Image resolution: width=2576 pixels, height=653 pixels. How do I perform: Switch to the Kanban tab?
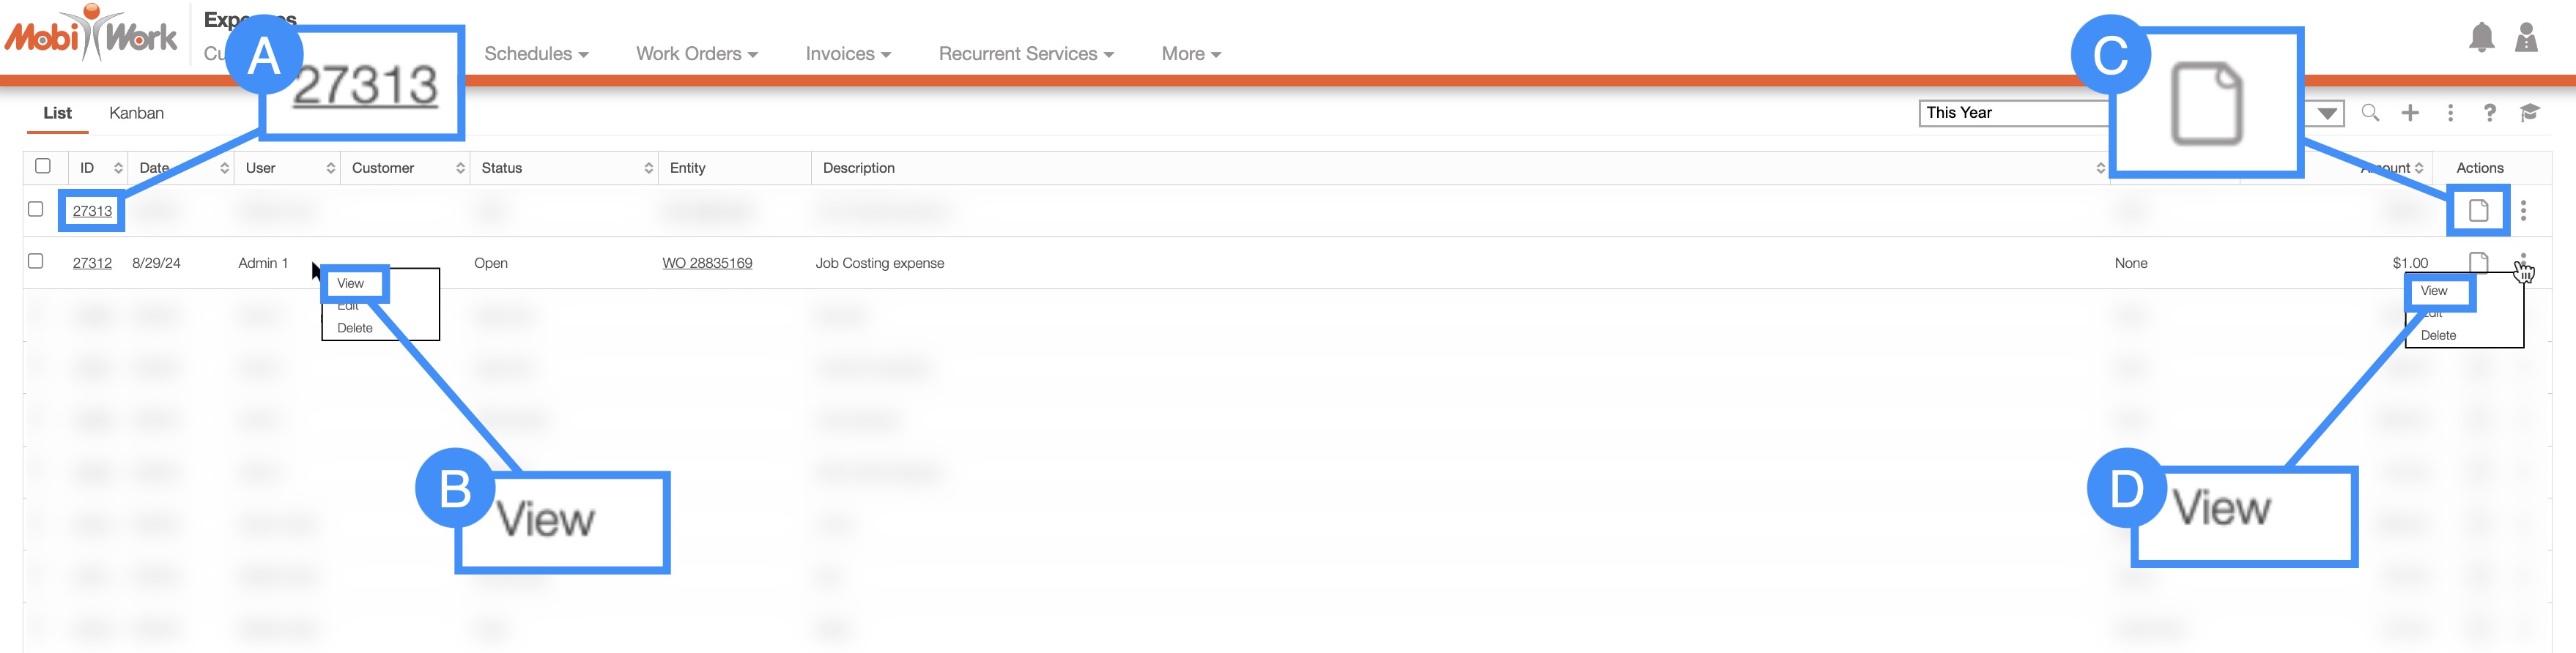pyautogui.click(x=136, y=113)
